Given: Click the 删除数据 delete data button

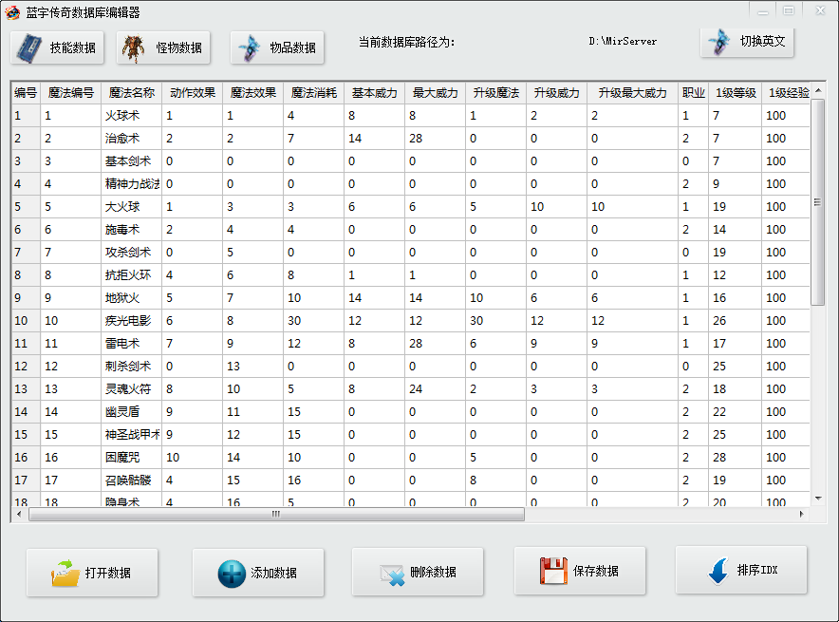Looking at the screenshot, I should coord(418,572).
